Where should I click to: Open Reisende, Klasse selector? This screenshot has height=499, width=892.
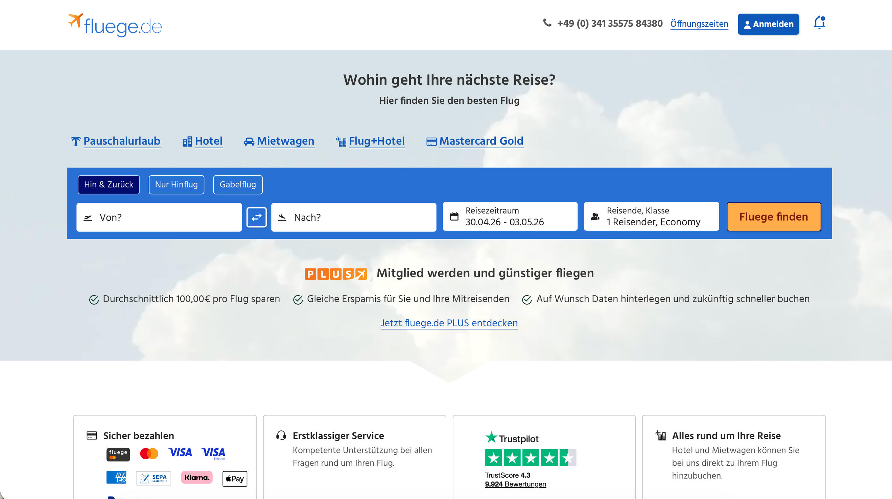(651, 216)
